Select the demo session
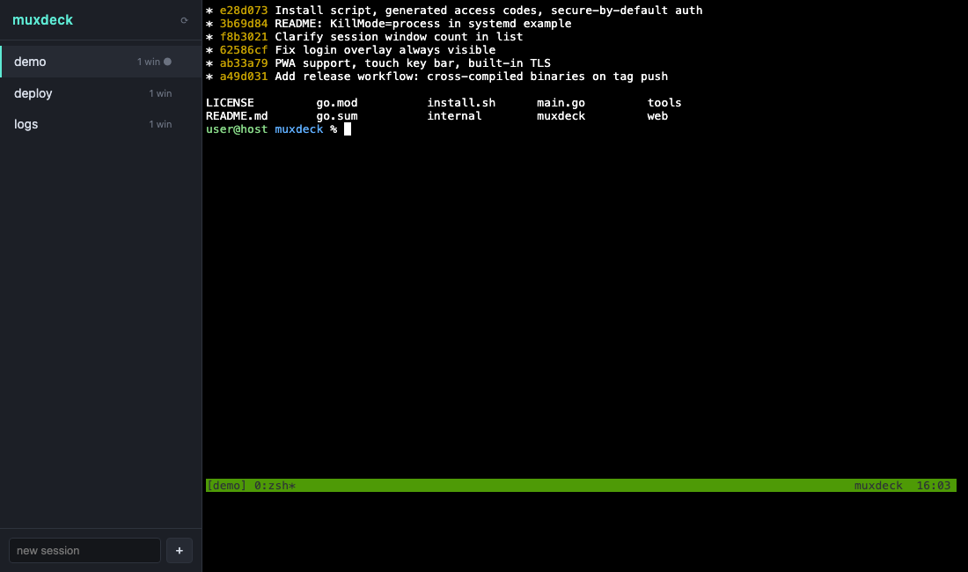 100,62
